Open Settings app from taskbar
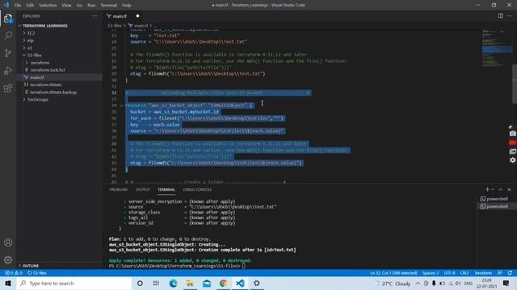The height and width of the screenshot is (290, 517). point(257,283)
